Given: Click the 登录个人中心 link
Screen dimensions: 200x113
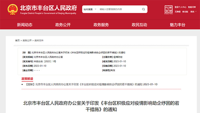Looking at the screenshot, I should 180,7.
